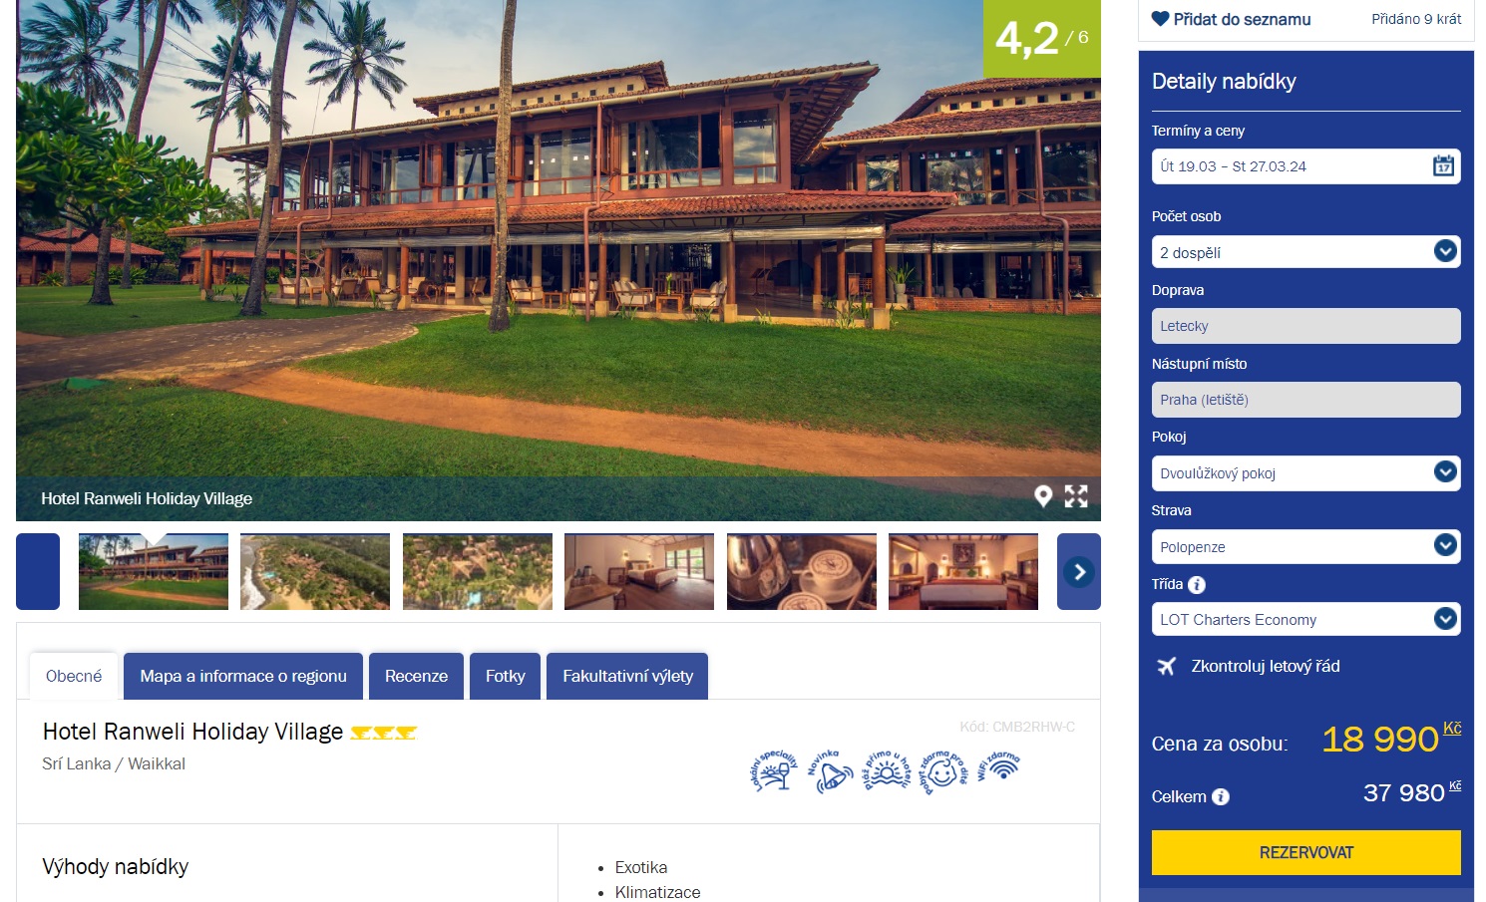Select the aerial beach view thumbnail

pyautogui.click(x=315, y=572)
